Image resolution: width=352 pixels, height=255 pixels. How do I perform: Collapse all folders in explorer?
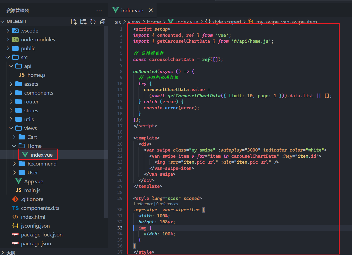[x=103, y=22]
